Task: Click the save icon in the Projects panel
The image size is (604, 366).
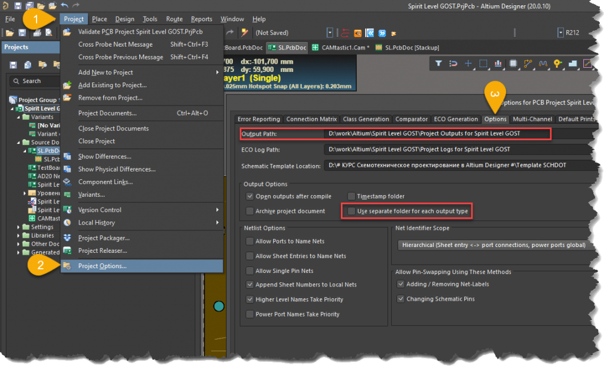Action: (x=13, y=65)
